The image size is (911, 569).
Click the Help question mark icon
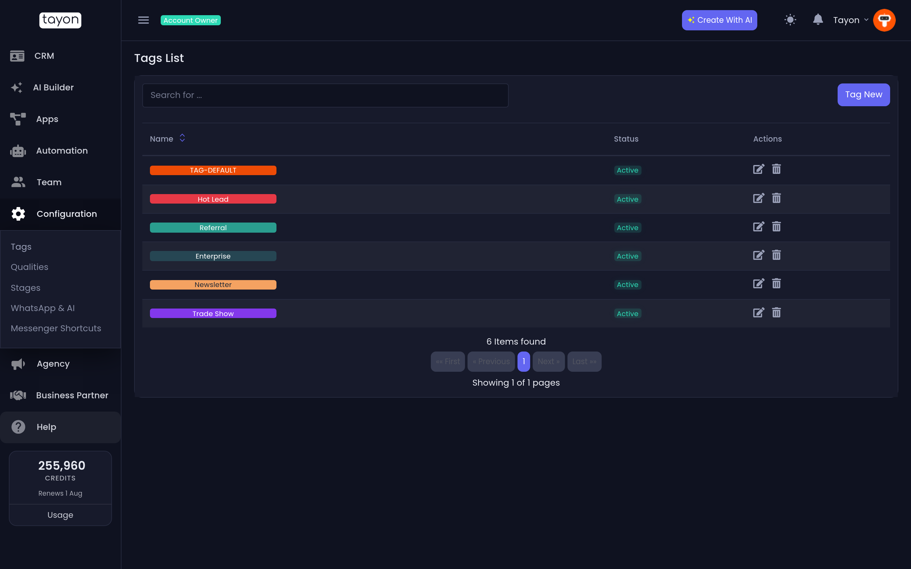pos(18,427)
